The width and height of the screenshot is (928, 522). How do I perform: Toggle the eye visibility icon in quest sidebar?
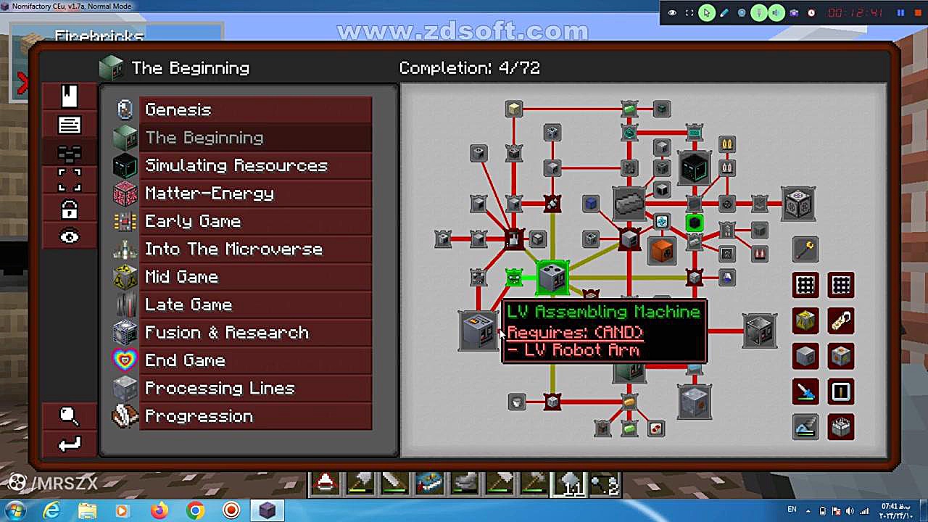click(x=70, y=237)
